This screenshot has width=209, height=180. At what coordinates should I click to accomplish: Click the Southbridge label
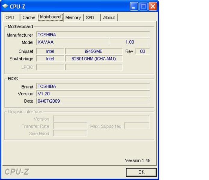pyautogui.click(x=21, y=59)
